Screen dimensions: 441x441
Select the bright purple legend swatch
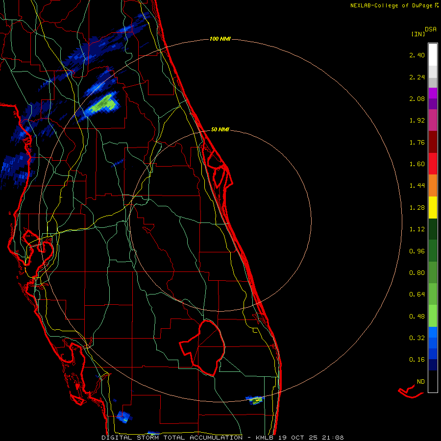point(433,93)
